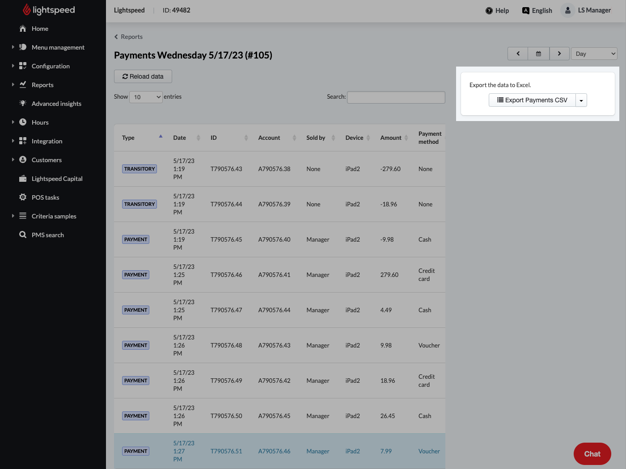The height and width of the screenshot is (469, 626).
Task: Click the Customers person icon
Action: tap(23, 159)
